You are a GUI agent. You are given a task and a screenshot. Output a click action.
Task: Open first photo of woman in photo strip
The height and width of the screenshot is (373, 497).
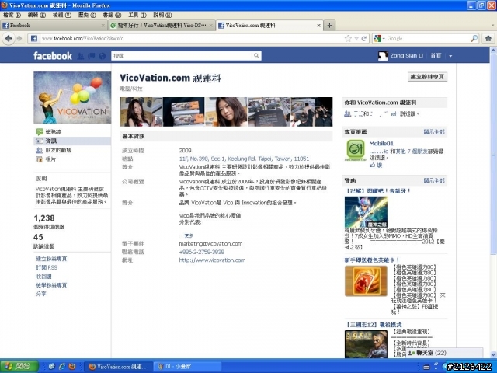(141, 112)
